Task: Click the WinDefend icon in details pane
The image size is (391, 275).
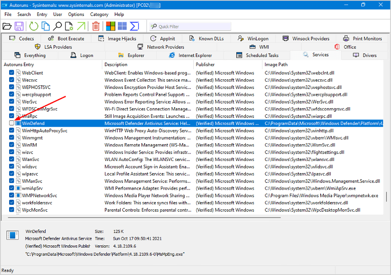Action: (12, 235)
